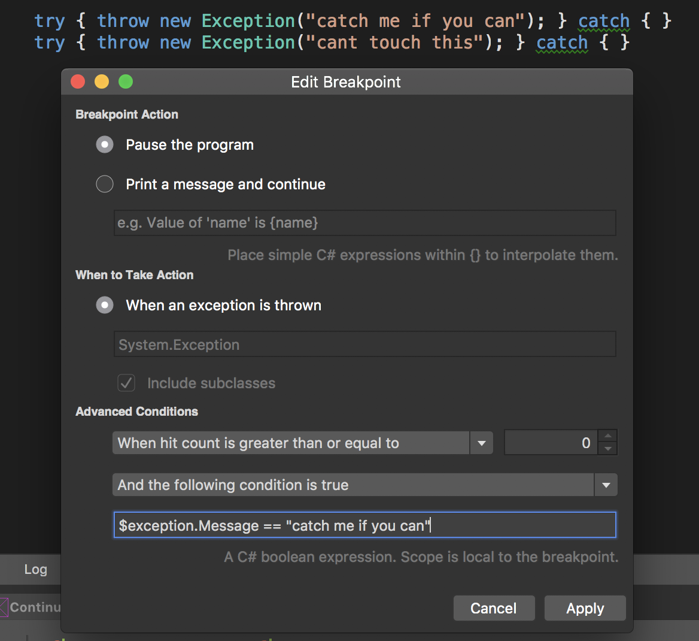Cancel the Edit Breakpoint dialog
Screen dimensions: 699x641
tap(494, 608)
